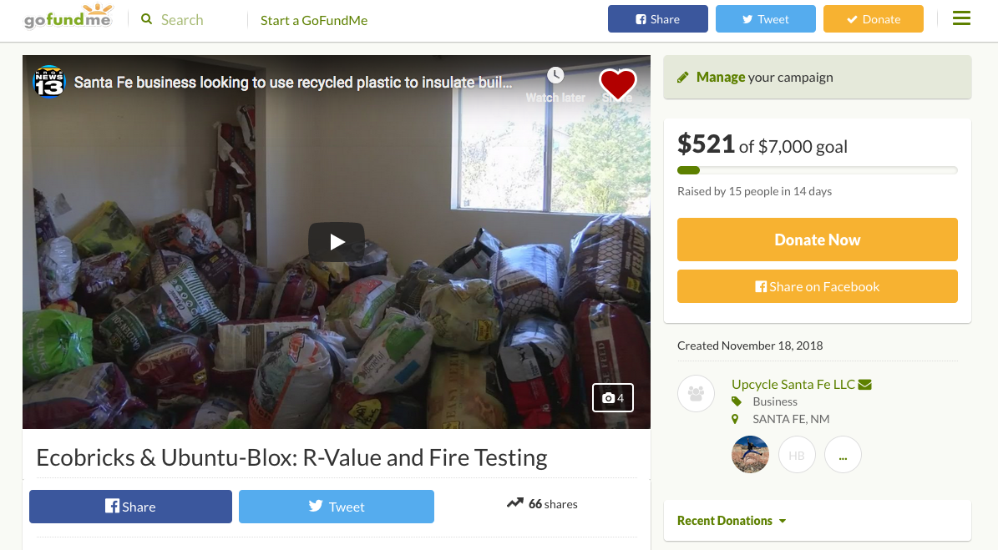Screen dimensions: 998x550
Task: Click the Watch later clock icon
Action: pyautogui.click(x=555, y=76)
